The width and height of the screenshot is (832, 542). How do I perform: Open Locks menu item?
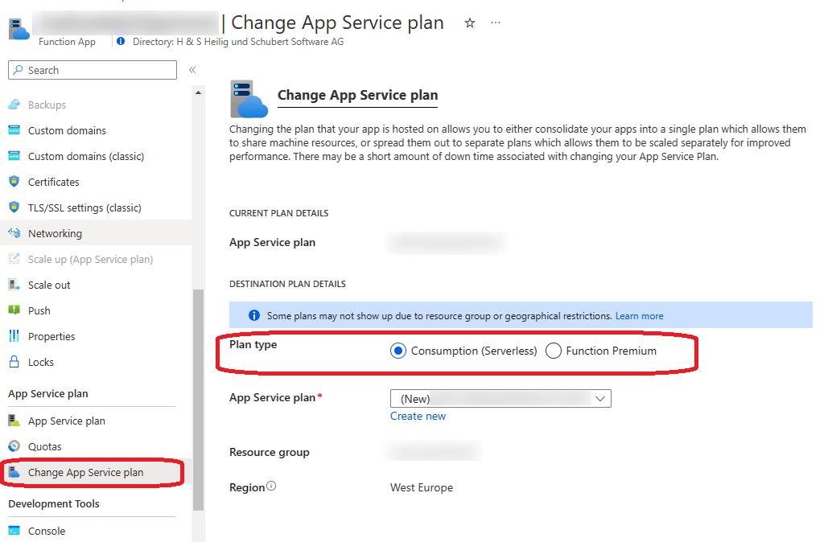click(x=41, y=362)
